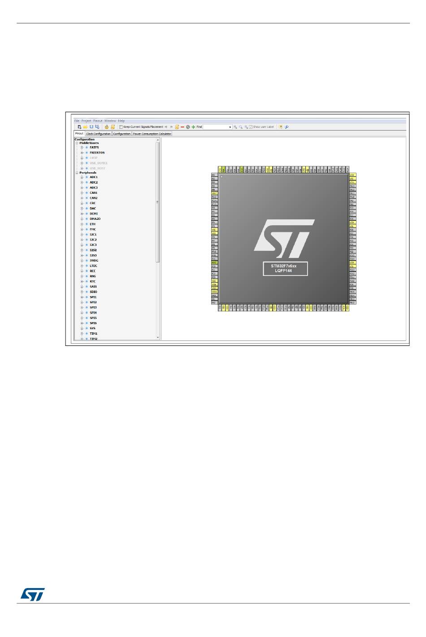Open the Find dropdown arrow
This screenshot has height=637, width=426.
pyautogui.click(x=230, y=127)
